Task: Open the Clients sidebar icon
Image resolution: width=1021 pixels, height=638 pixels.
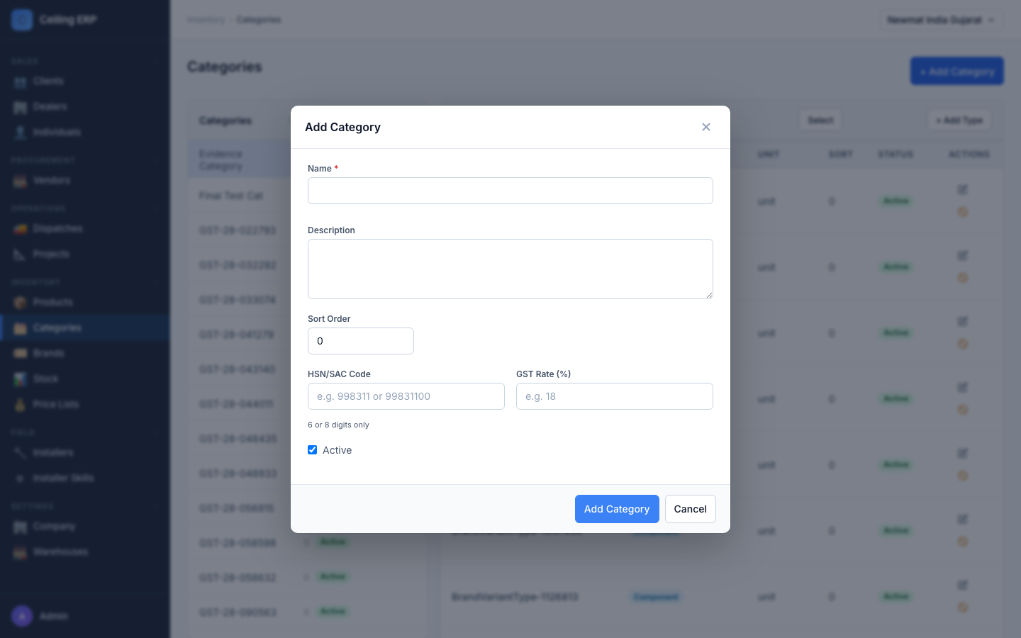Action: pos(20,82)
